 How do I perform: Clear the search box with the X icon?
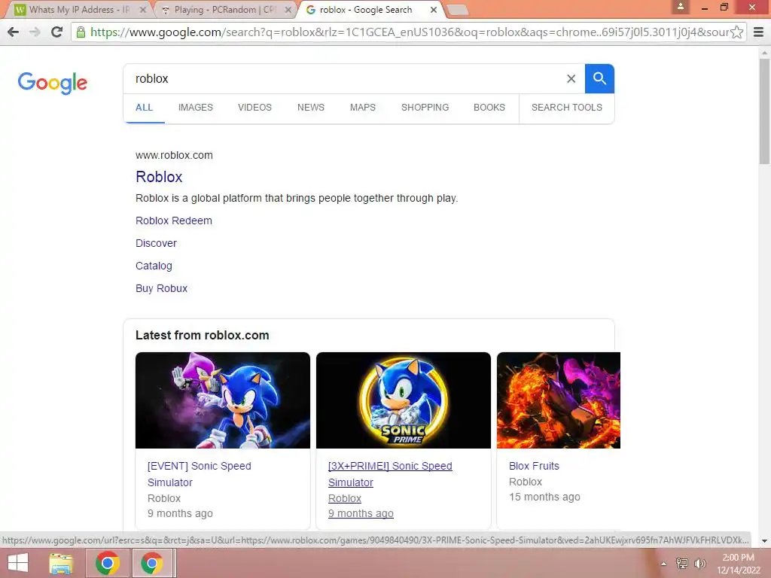coord(571,78)
